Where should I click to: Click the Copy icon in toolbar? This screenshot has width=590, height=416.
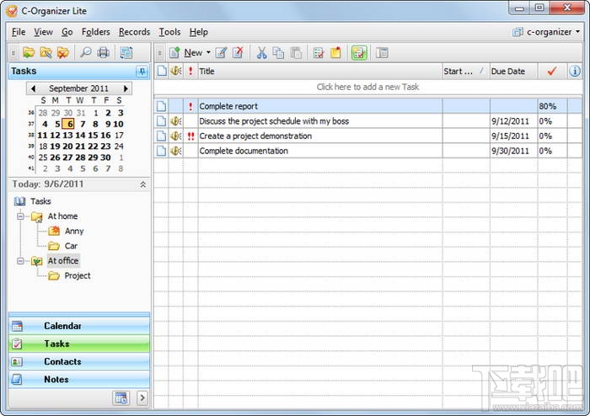click(278, 53)
